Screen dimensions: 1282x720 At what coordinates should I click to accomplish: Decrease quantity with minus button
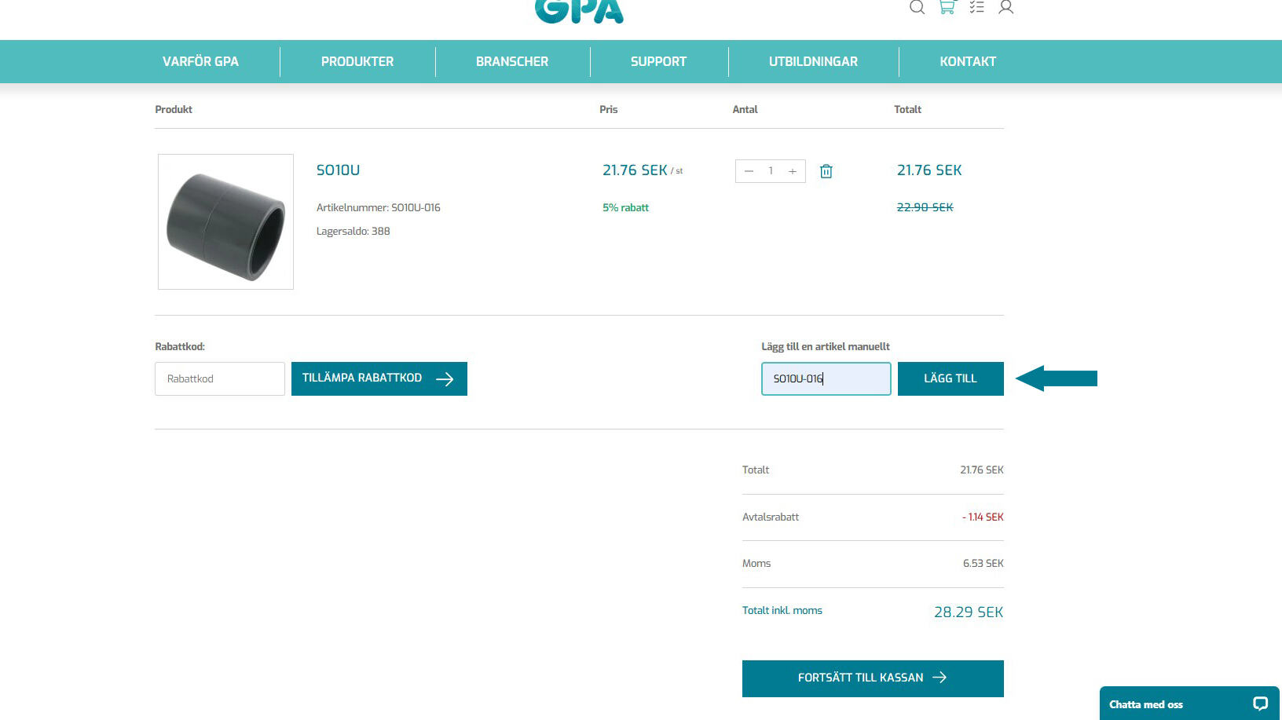pos(749,171)
